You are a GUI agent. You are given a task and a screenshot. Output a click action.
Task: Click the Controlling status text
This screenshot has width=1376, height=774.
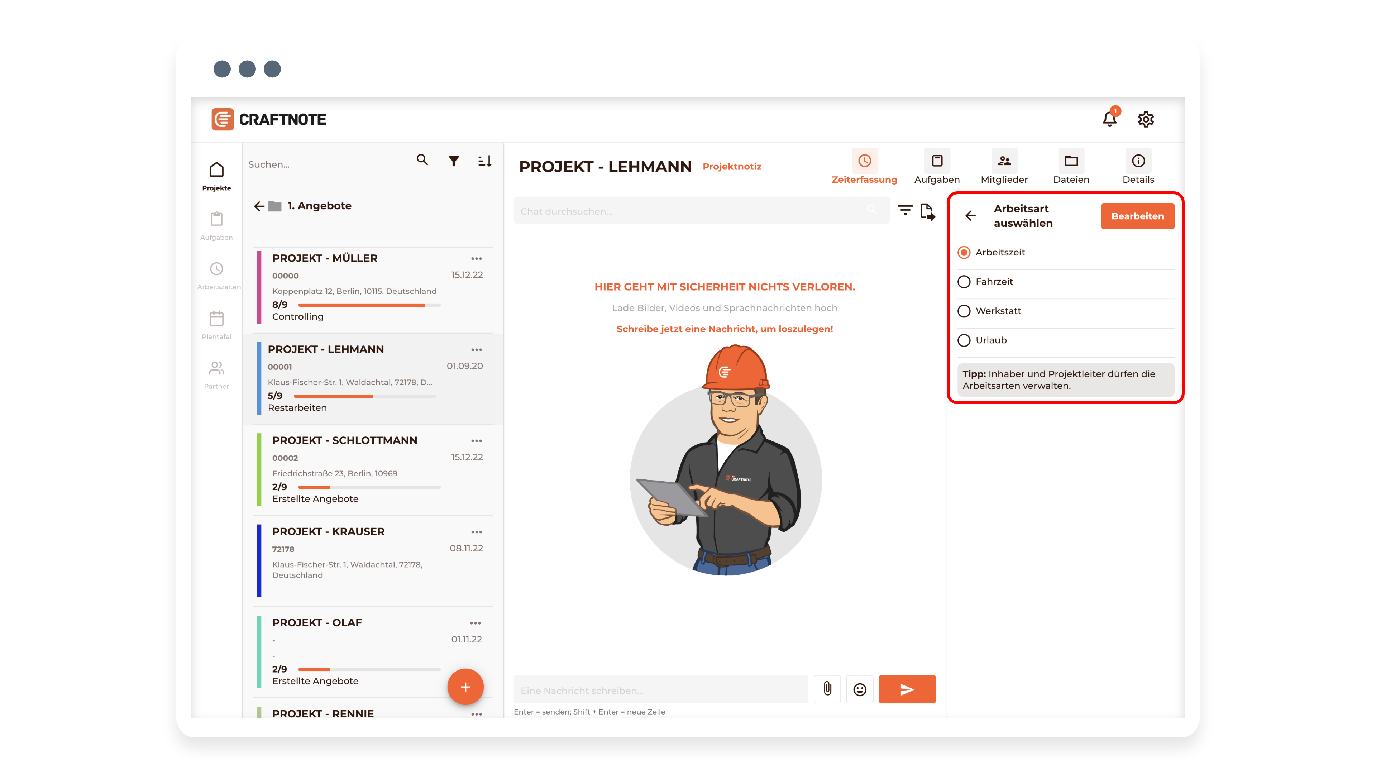tap(297, 317)
